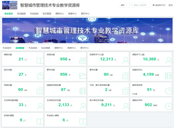This screenshot has height=128, width=174.
Task: Click the site logo thumbnail at top left
Action: tap(10, 5)
